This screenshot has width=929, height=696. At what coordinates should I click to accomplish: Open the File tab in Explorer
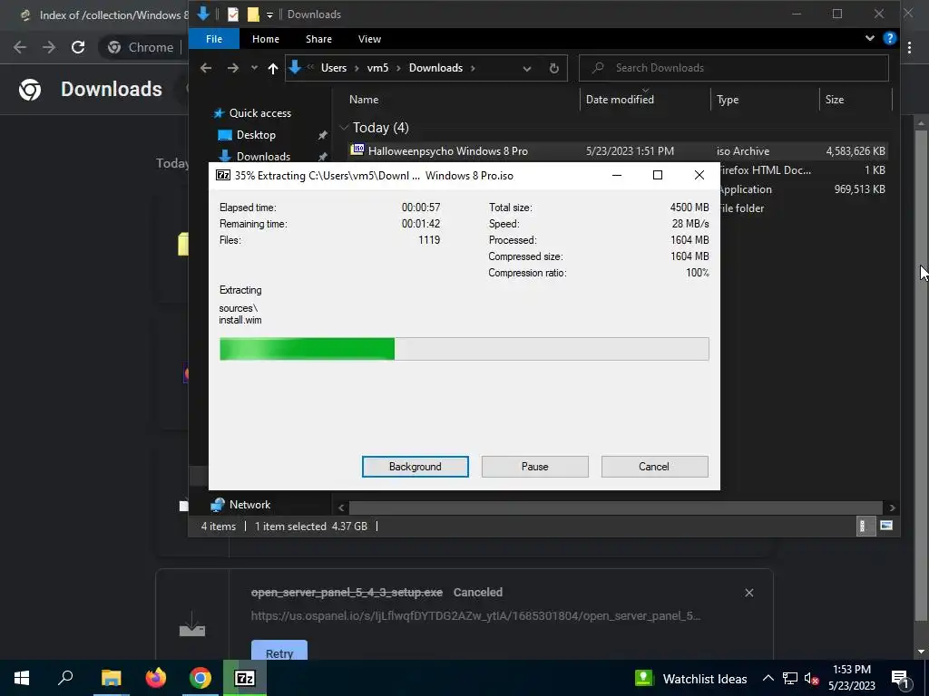214,39
